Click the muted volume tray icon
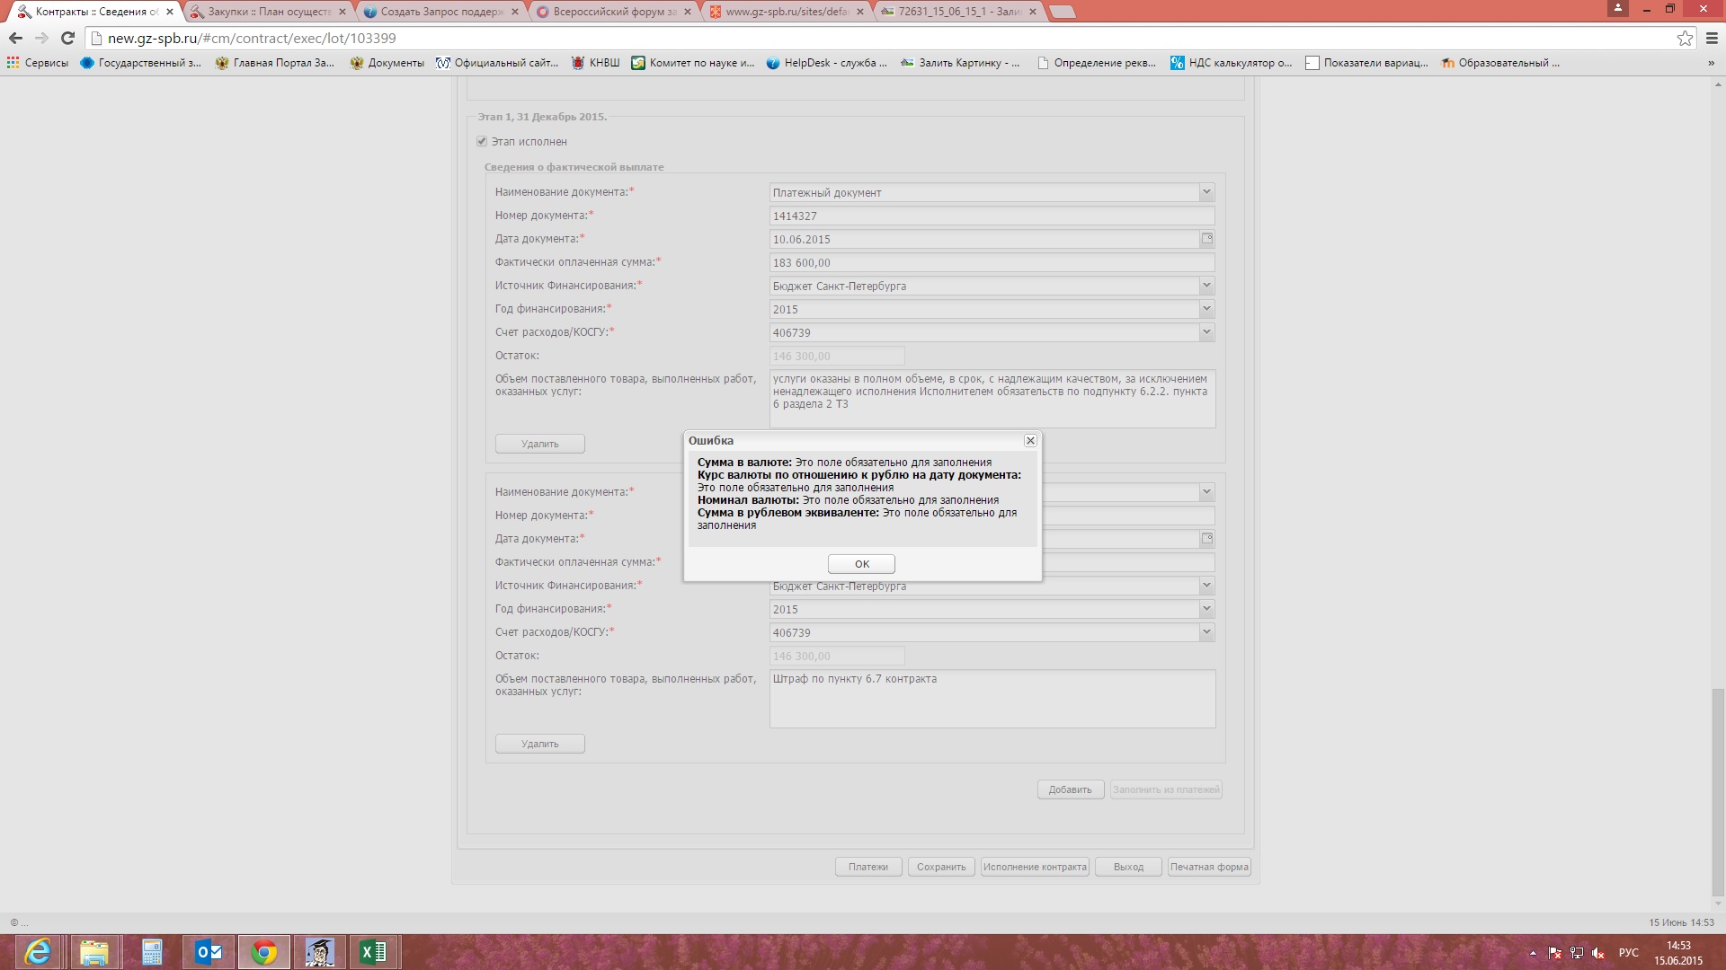This screenshot has width=1726, height=970. [x=1597, y=953]
